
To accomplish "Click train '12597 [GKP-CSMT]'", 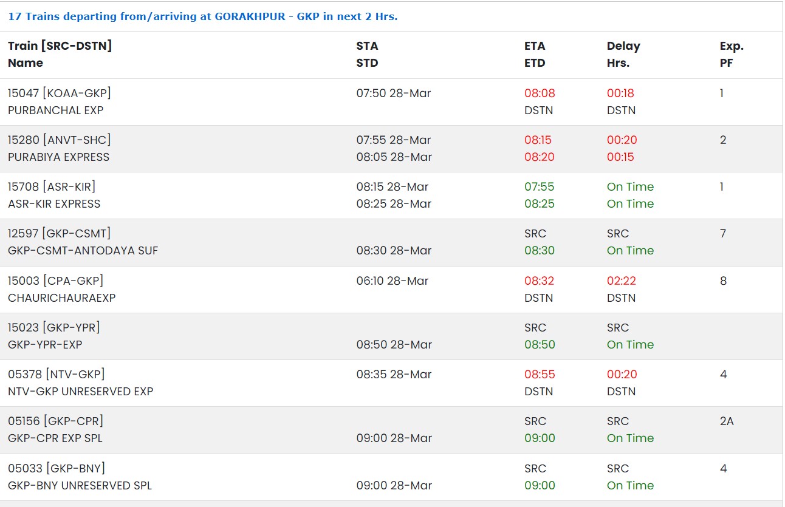I will pos(60,234).
